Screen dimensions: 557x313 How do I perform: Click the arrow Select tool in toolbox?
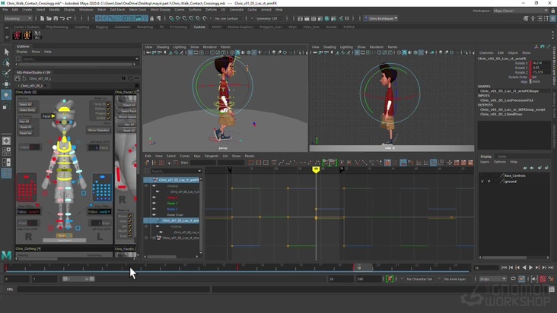pyautogui.click(x=6, y=52)
